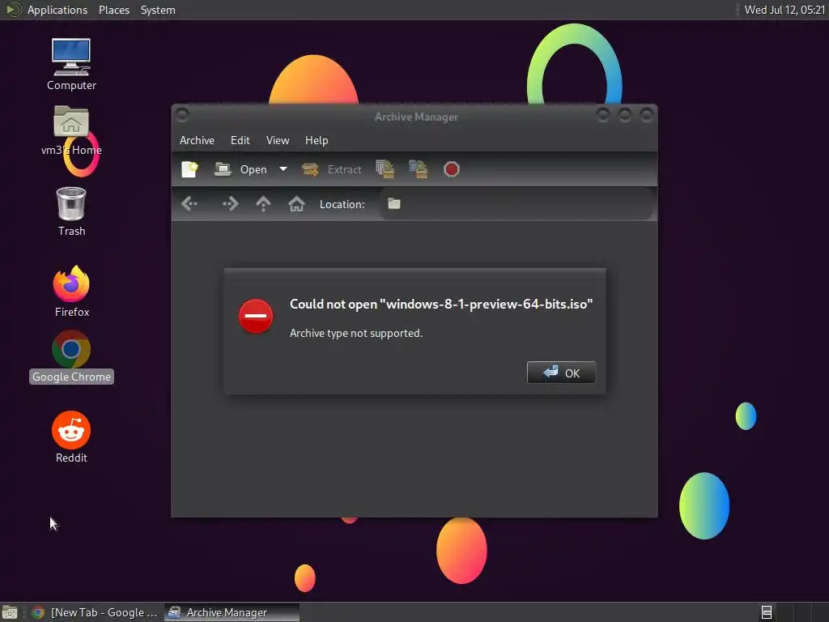The image size is (829, 622).
Task: Click the date and time clock
Action: 784,10
